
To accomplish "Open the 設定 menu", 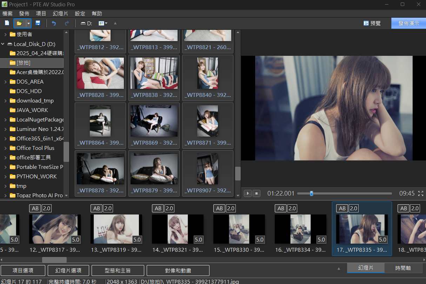I will (80, 13).
